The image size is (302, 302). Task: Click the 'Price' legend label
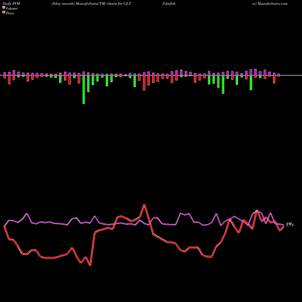pos(10,13)
